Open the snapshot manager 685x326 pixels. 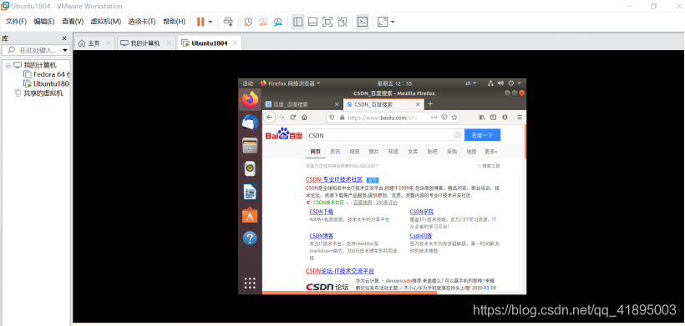(x=278, y=22)
